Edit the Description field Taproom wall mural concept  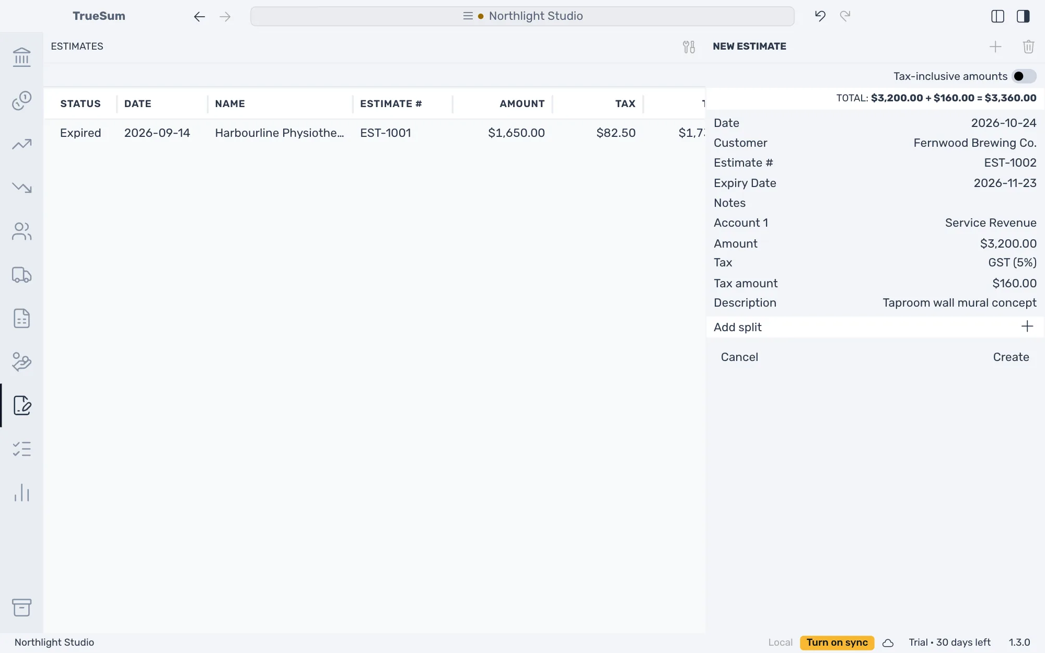875,303
